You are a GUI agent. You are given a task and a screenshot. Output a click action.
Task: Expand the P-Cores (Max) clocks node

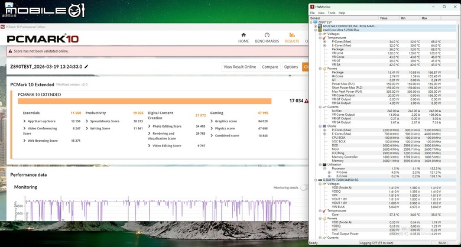tap(324, 130)
